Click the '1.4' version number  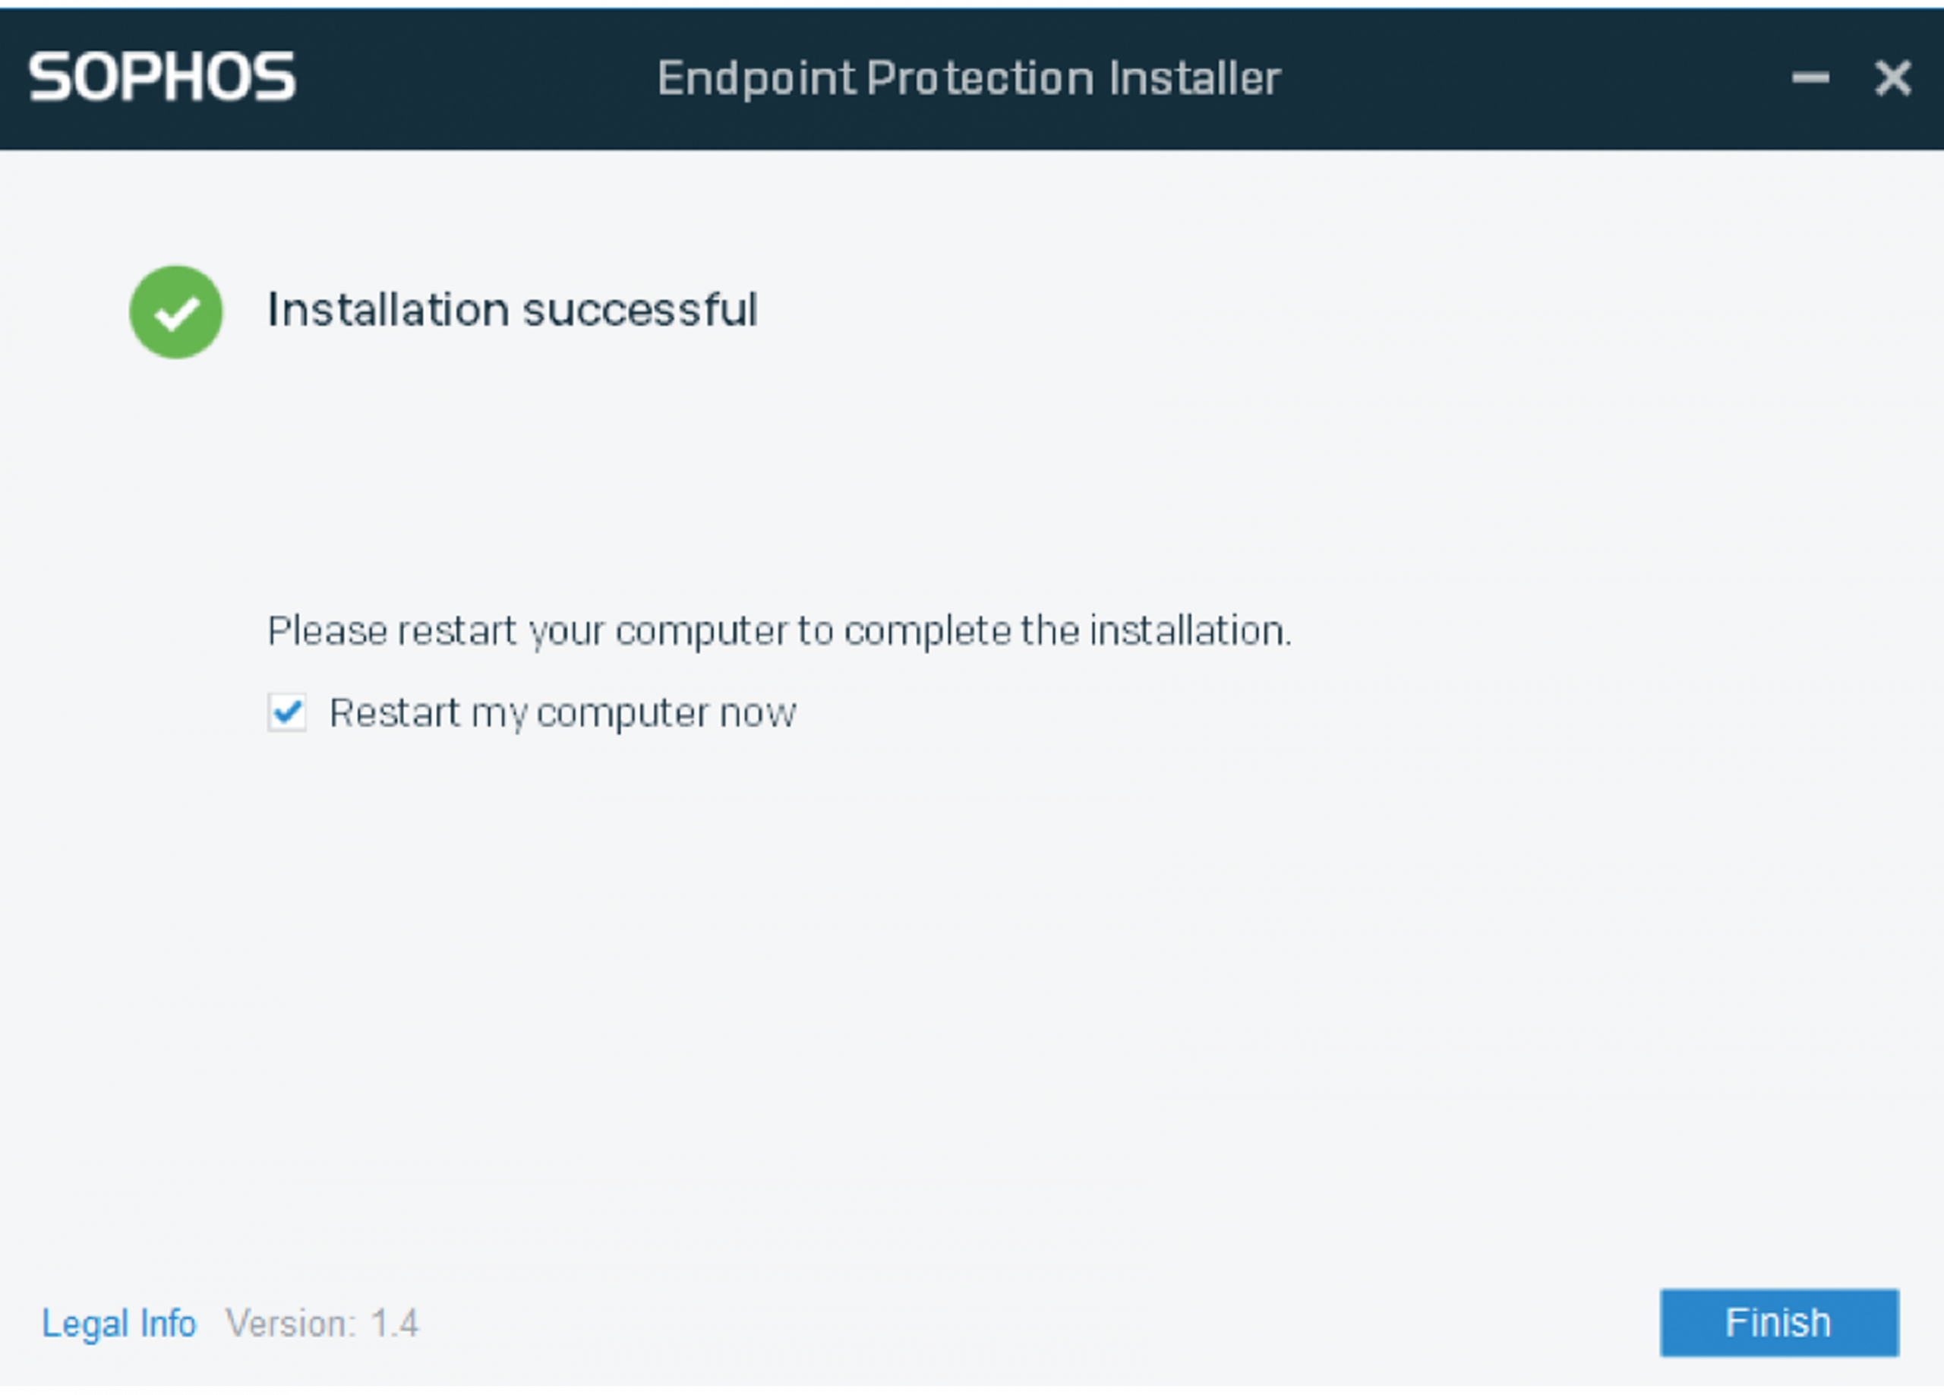[394, 1324]
